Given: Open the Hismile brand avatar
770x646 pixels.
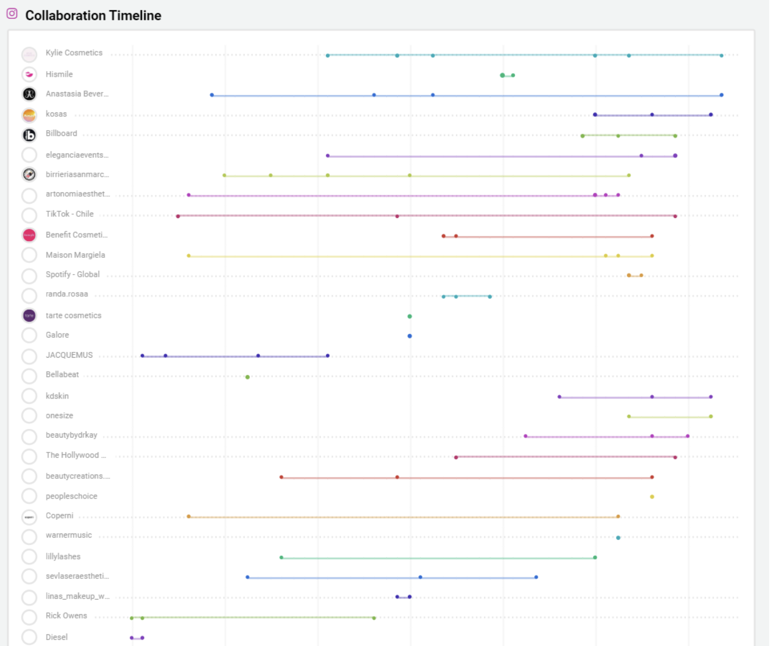Looking at the screenshot, I should (x=29, y=74).
